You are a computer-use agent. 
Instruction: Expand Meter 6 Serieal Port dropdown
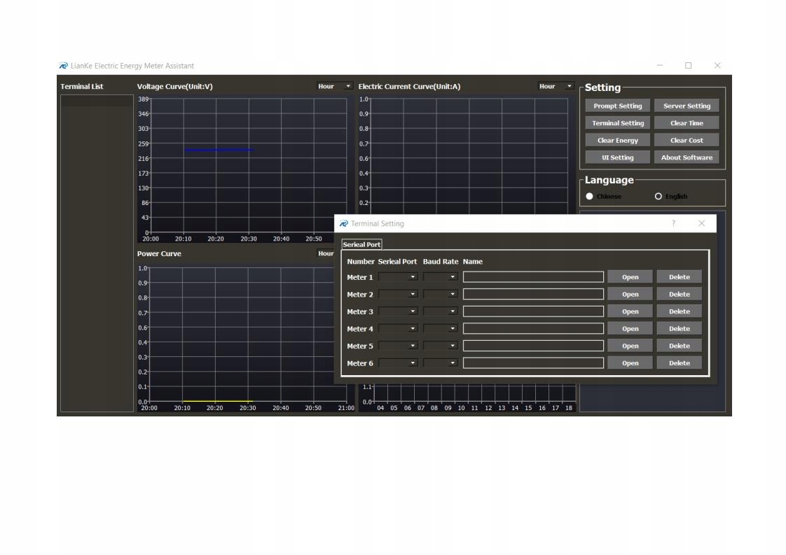point(398,363)
